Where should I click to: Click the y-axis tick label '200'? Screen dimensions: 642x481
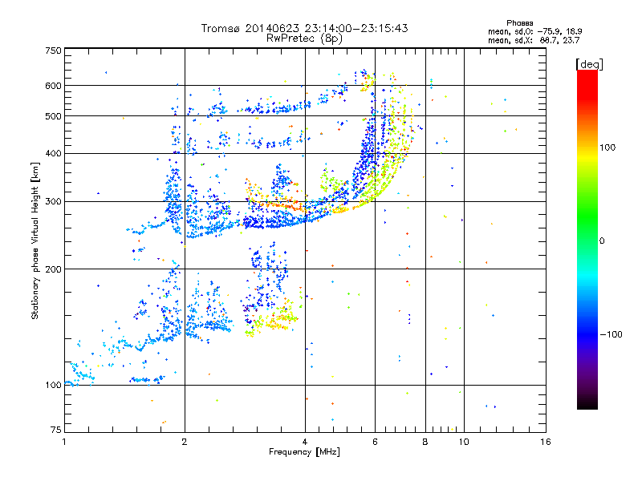point(54,269)
